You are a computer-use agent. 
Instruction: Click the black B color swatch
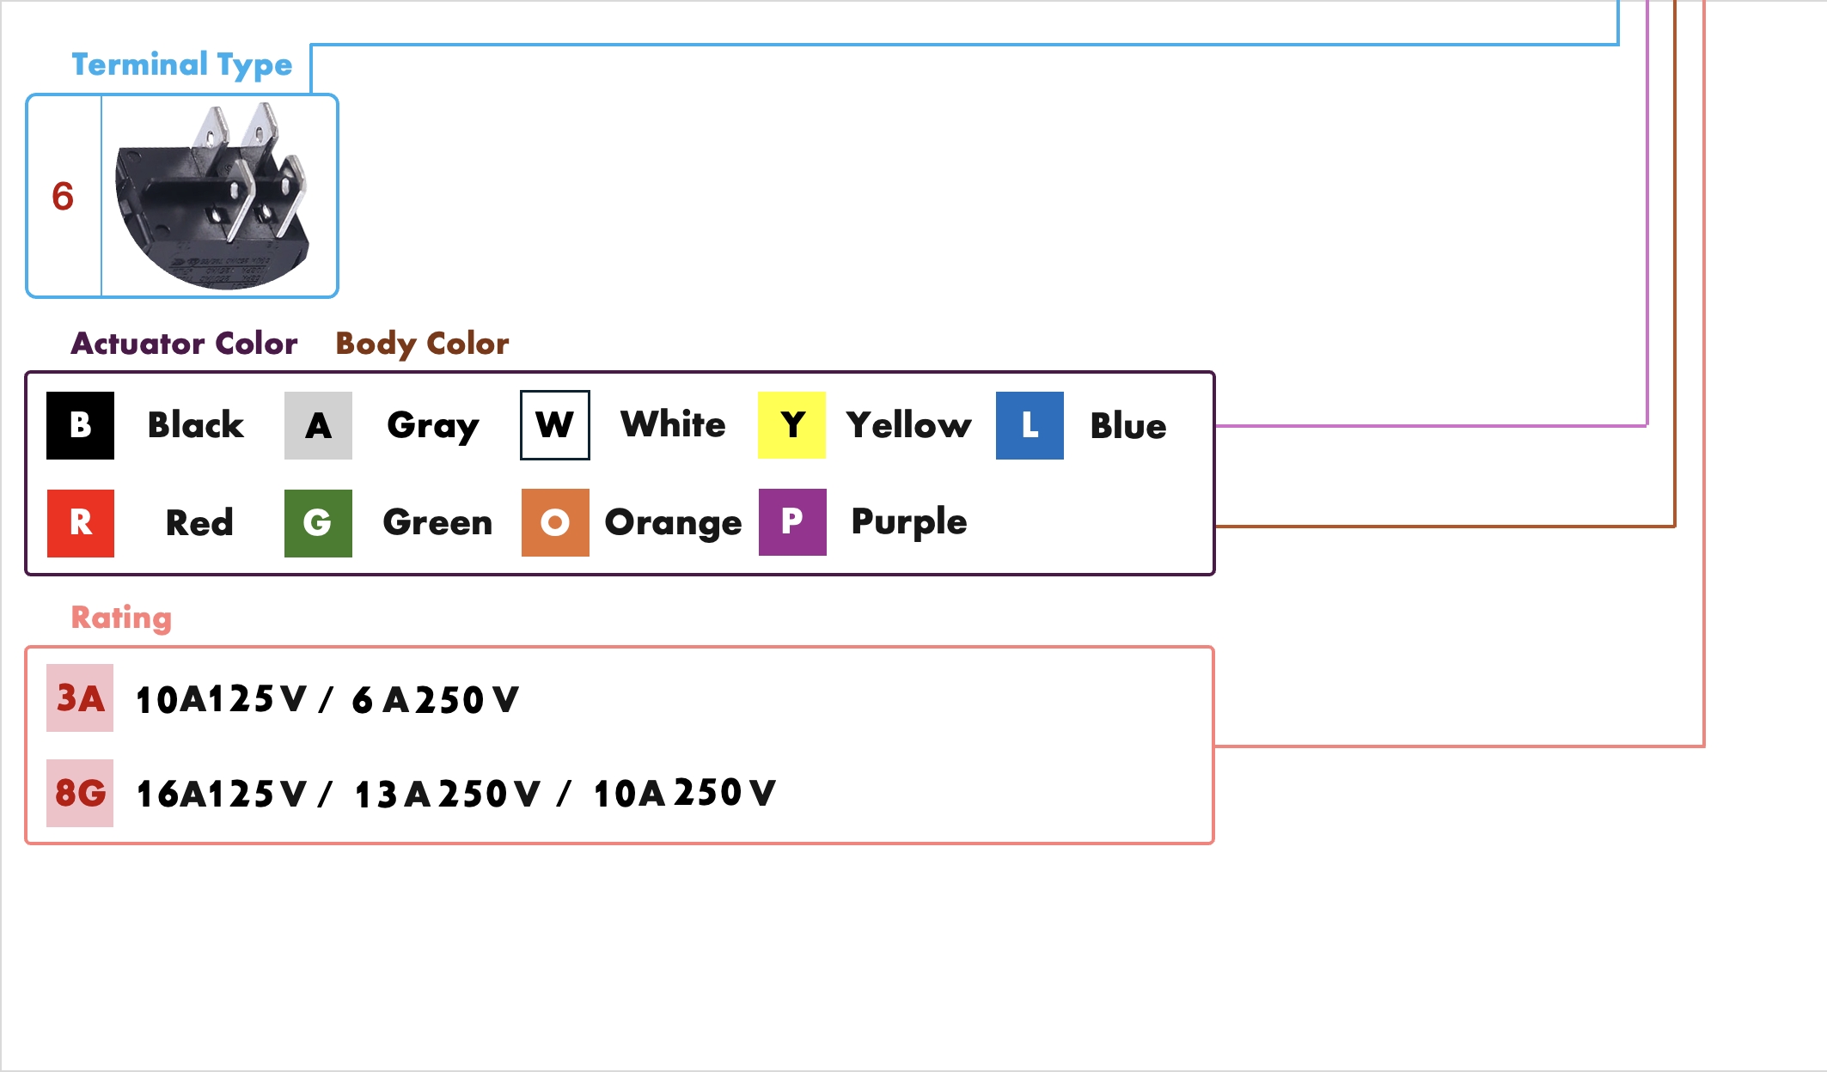(x=80, y=425)
